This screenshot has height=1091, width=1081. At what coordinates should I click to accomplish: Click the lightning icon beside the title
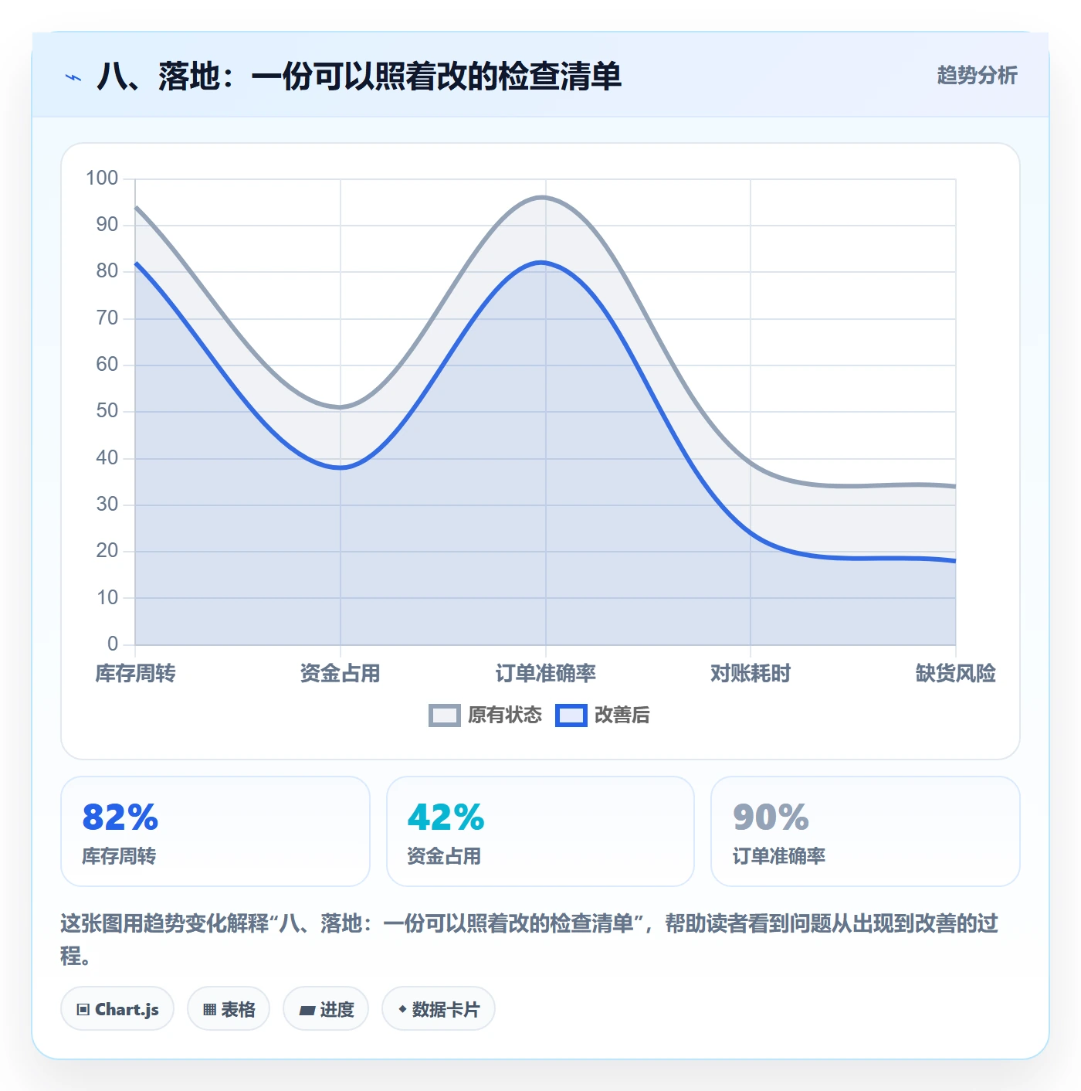pos(73,77)
